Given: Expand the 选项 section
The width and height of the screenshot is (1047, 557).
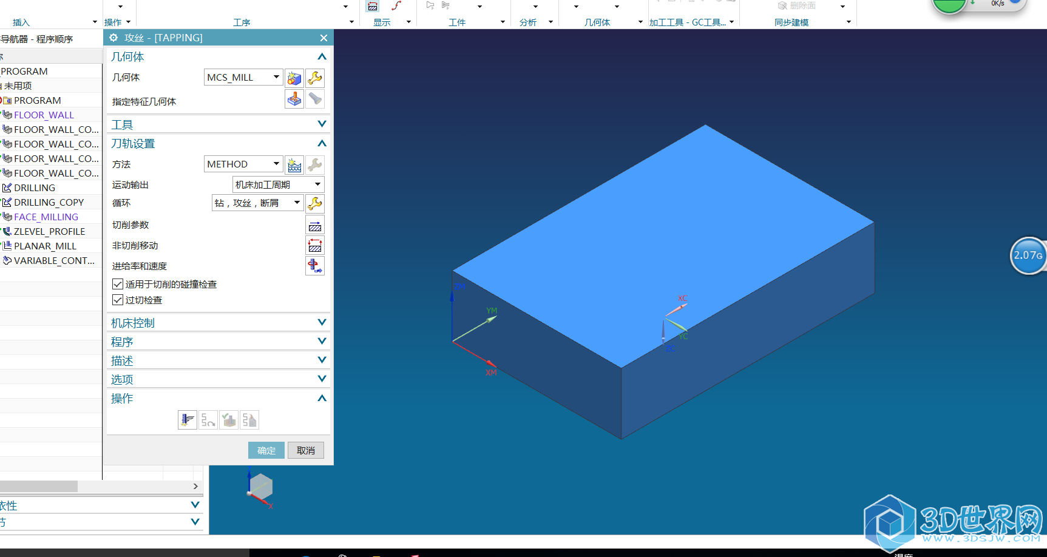Looking at the screenshot, I should click(322, 379).
